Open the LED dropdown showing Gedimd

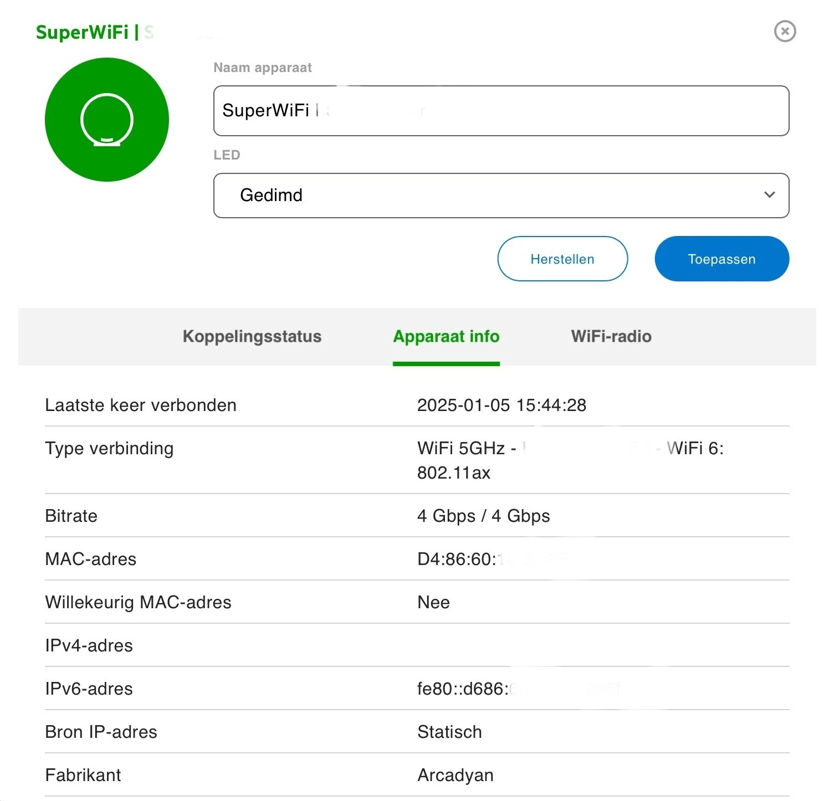tap(501, 195)
